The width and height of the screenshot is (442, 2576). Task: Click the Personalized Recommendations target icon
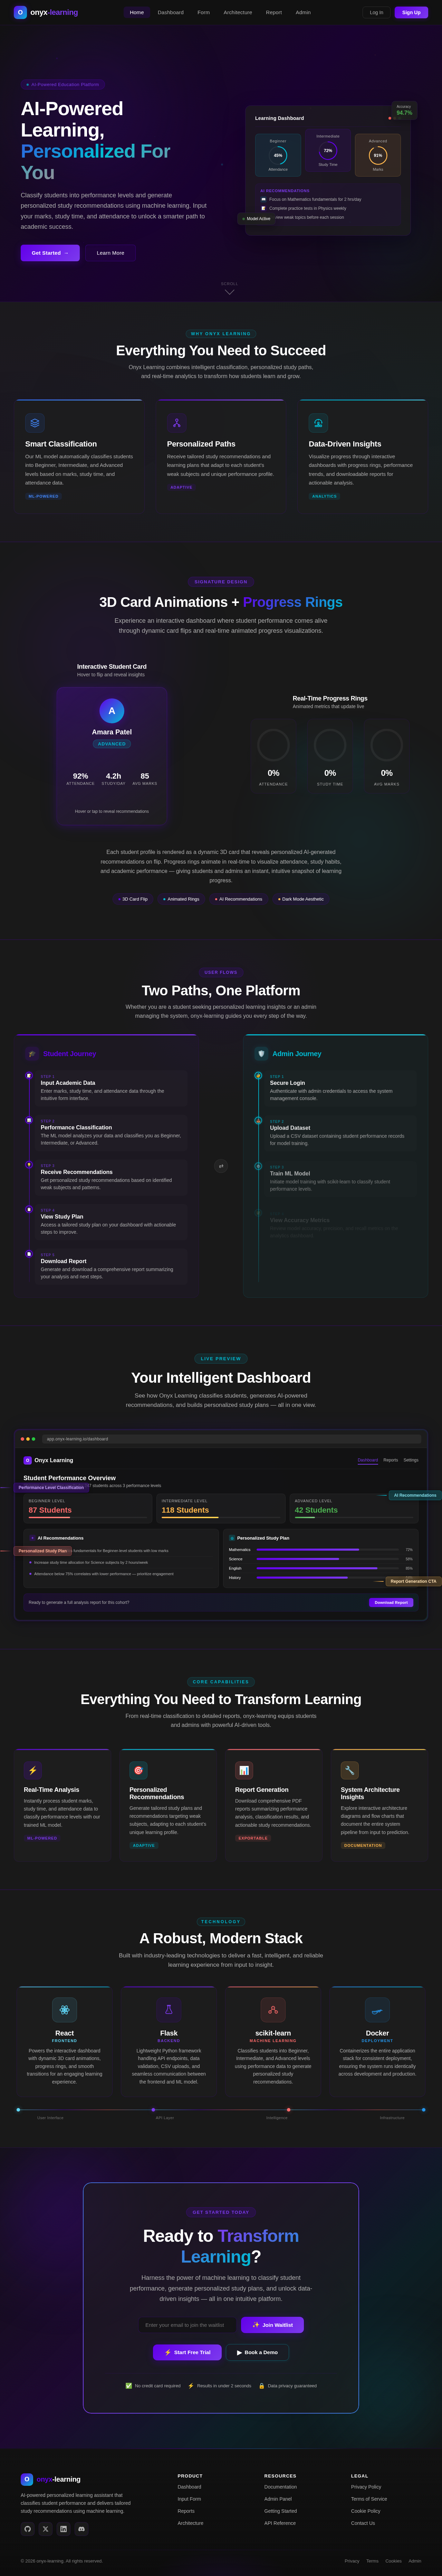tap(138, 1770)
